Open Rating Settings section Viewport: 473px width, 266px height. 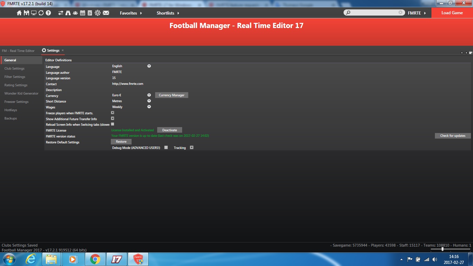pos(21,85)
